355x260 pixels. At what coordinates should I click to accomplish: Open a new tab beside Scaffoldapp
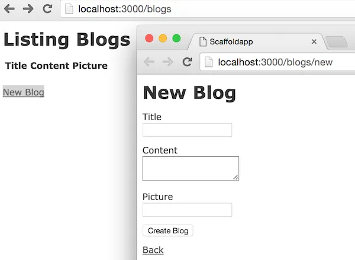click(336, 41)
